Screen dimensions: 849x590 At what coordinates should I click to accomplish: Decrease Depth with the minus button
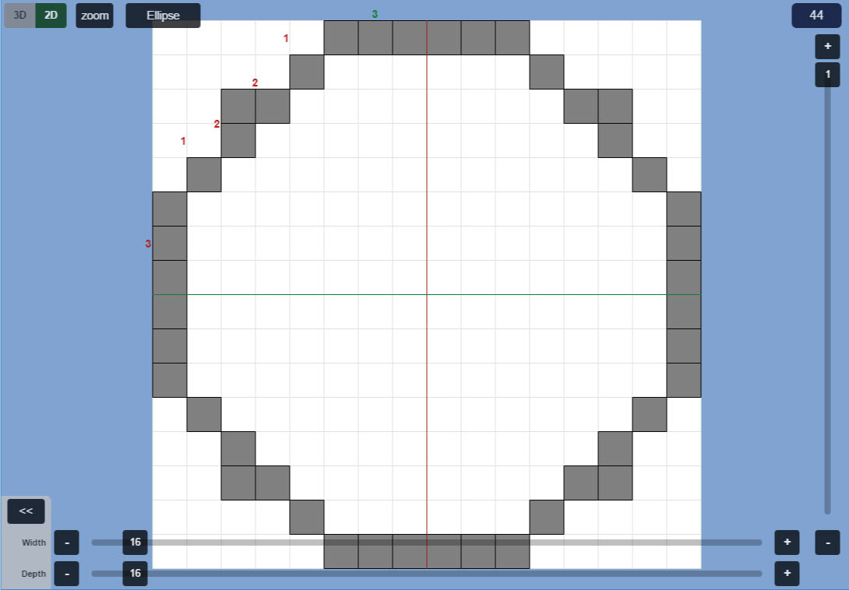point(67,574)
